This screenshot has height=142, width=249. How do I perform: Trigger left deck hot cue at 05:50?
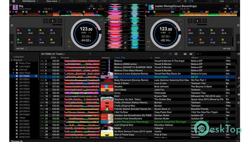55,41
